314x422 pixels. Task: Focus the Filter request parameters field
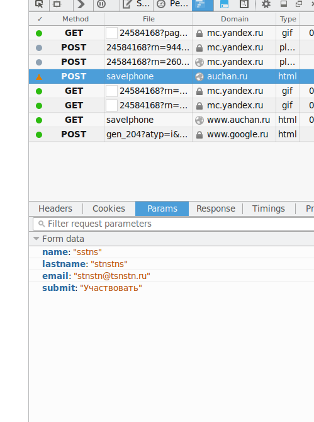tap(174, 224)
